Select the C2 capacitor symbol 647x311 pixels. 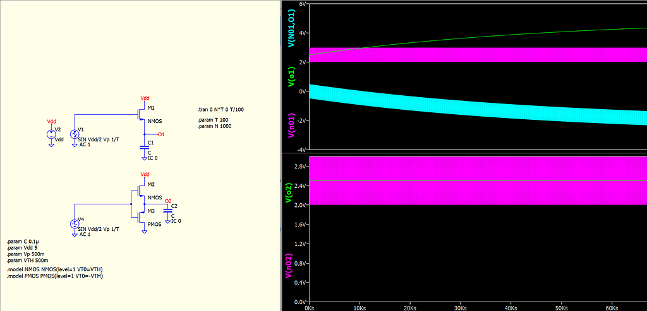pos(168,213)
